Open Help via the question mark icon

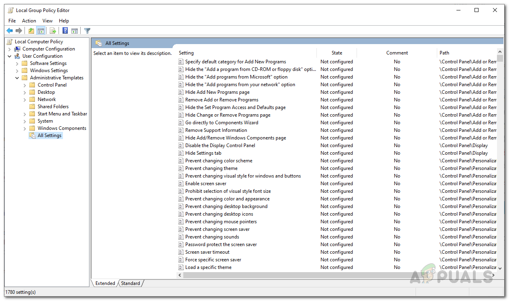(x=65, y=31)
